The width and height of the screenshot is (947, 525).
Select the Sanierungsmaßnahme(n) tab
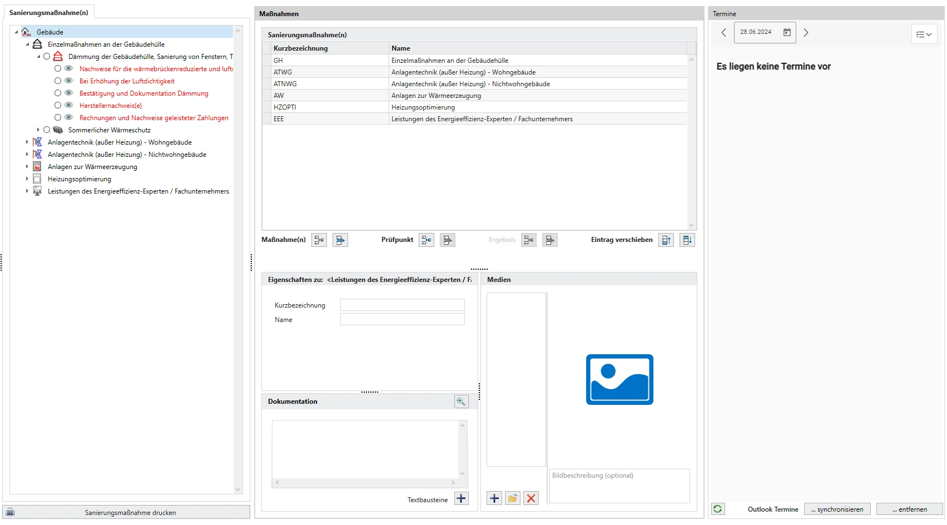click(49, 12)
